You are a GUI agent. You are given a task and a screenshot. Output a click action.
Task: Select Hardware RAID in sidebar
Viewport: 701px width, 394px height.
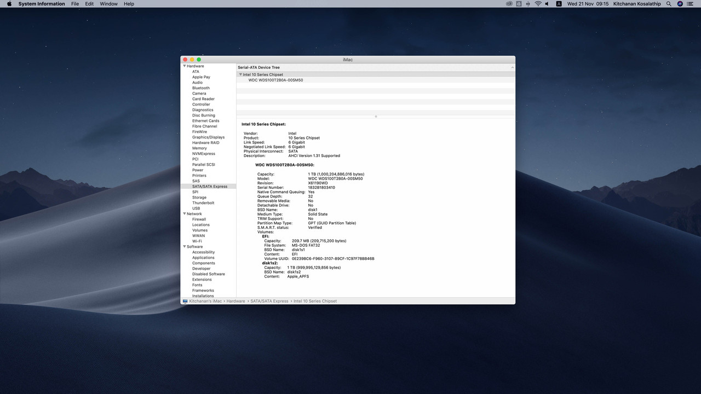point(205,143)
